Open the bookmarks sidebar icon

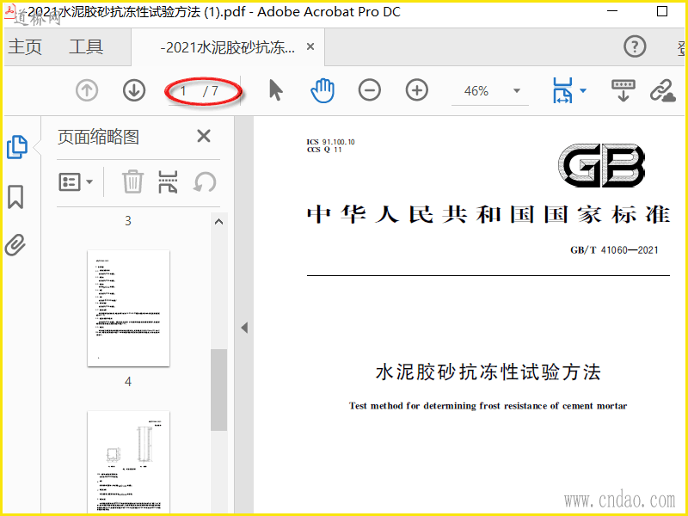click(15, 197)
